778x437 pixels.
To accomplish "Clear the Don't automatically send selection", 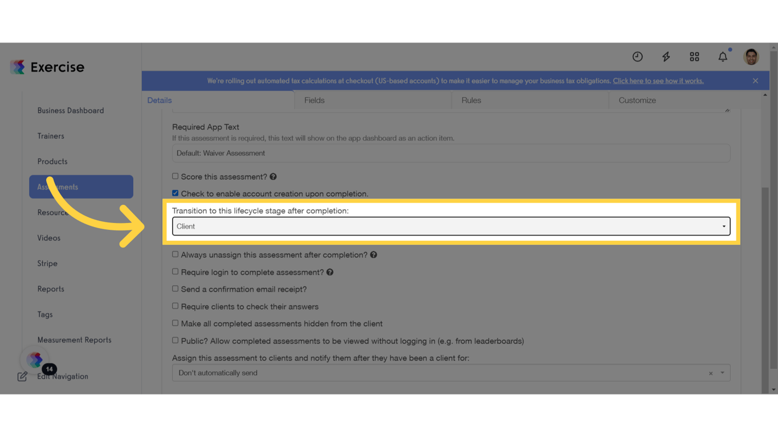I will click(711, 373).
